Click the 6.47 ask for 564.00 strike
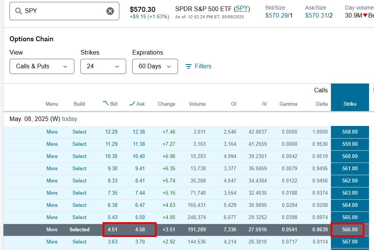Image resolution: width=374 pixels, height=250 pixels. coord(140,205)
